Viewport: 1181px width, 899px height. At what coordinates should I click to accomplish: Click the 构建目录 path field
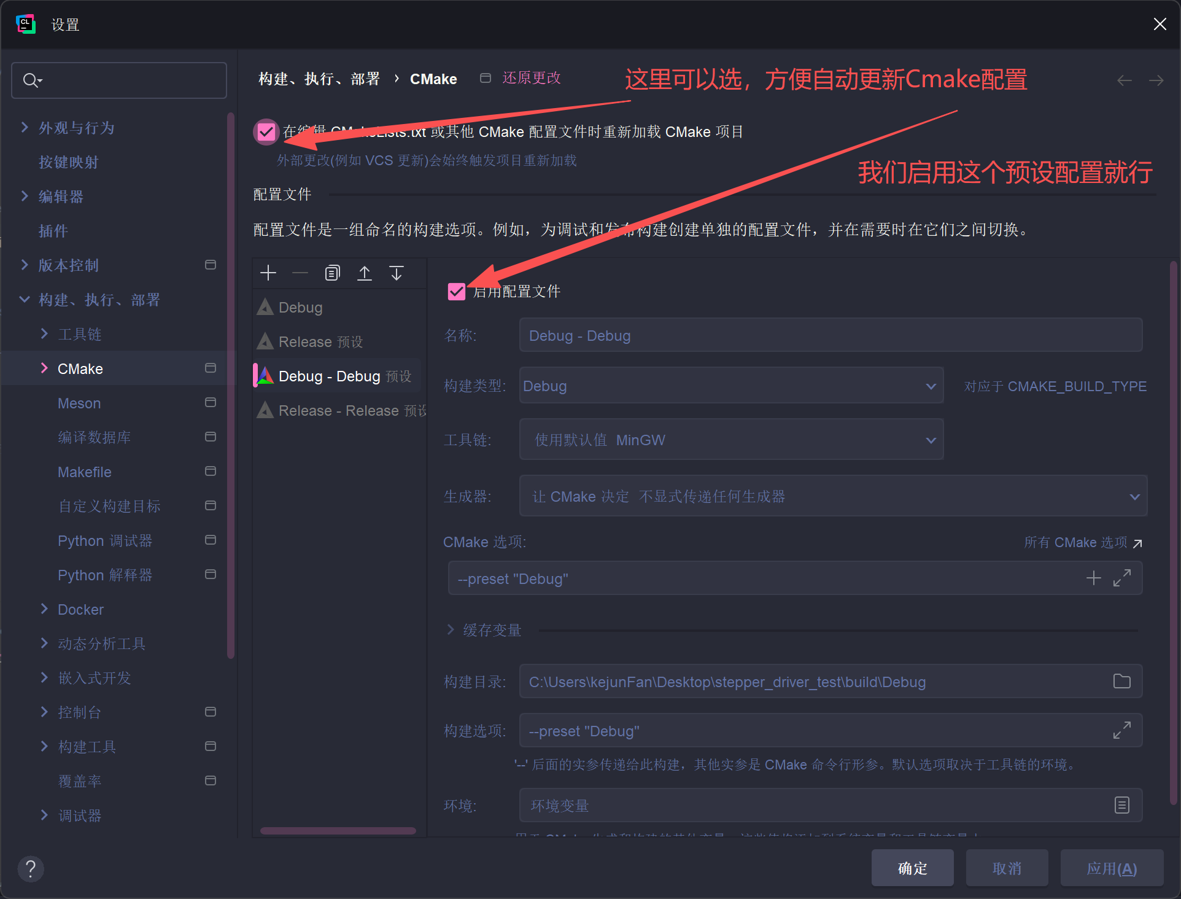[x=831, y=681]
